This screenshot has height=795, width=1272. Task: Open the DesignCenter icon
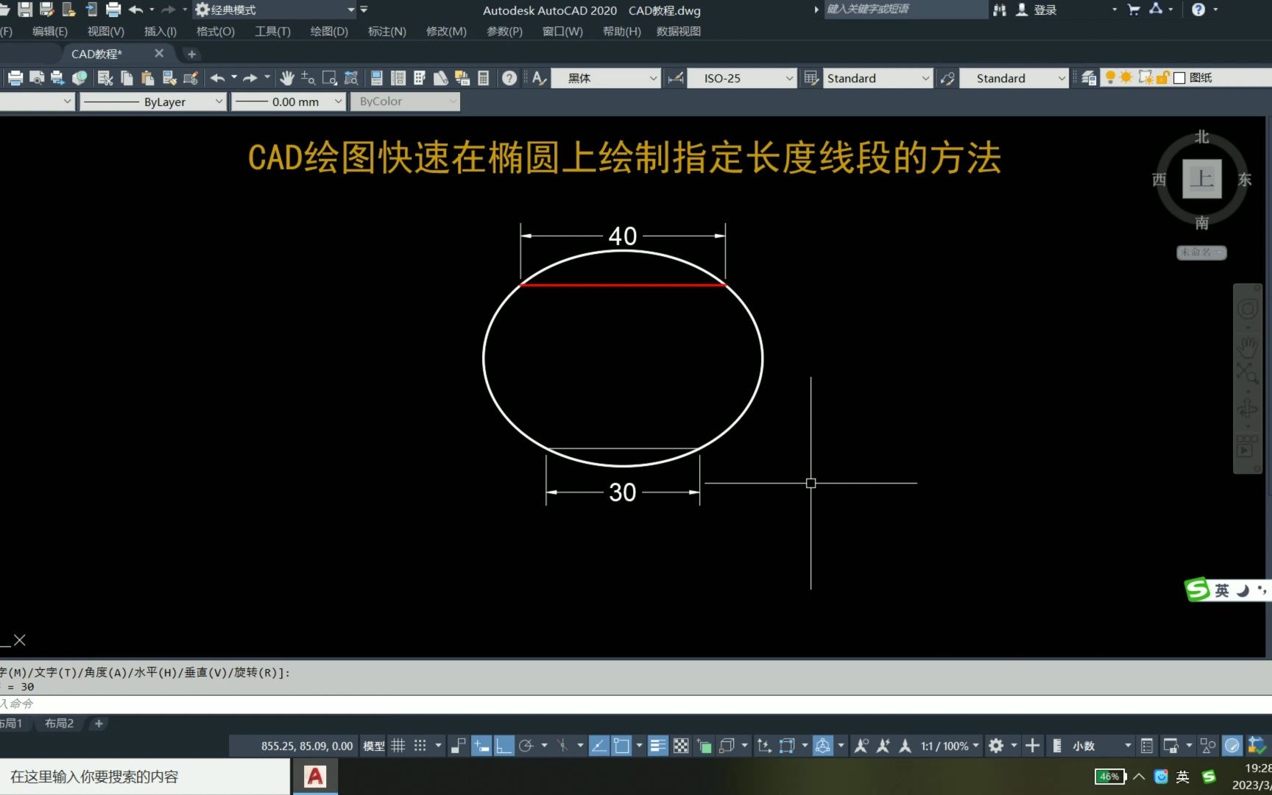398,78
